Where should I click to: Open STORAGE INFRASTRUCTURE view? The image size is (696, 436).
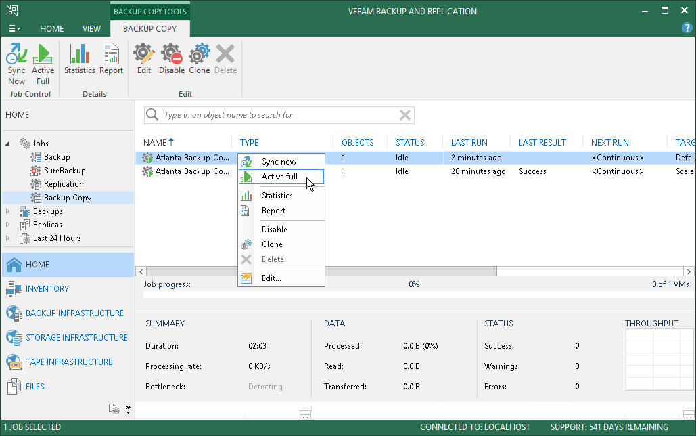coord(68,338)
